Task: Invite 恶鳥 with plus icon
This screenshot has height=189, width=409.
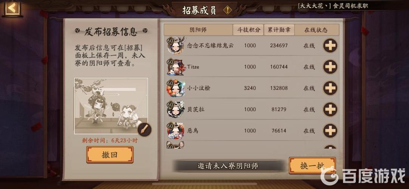Action: (330, 131)
